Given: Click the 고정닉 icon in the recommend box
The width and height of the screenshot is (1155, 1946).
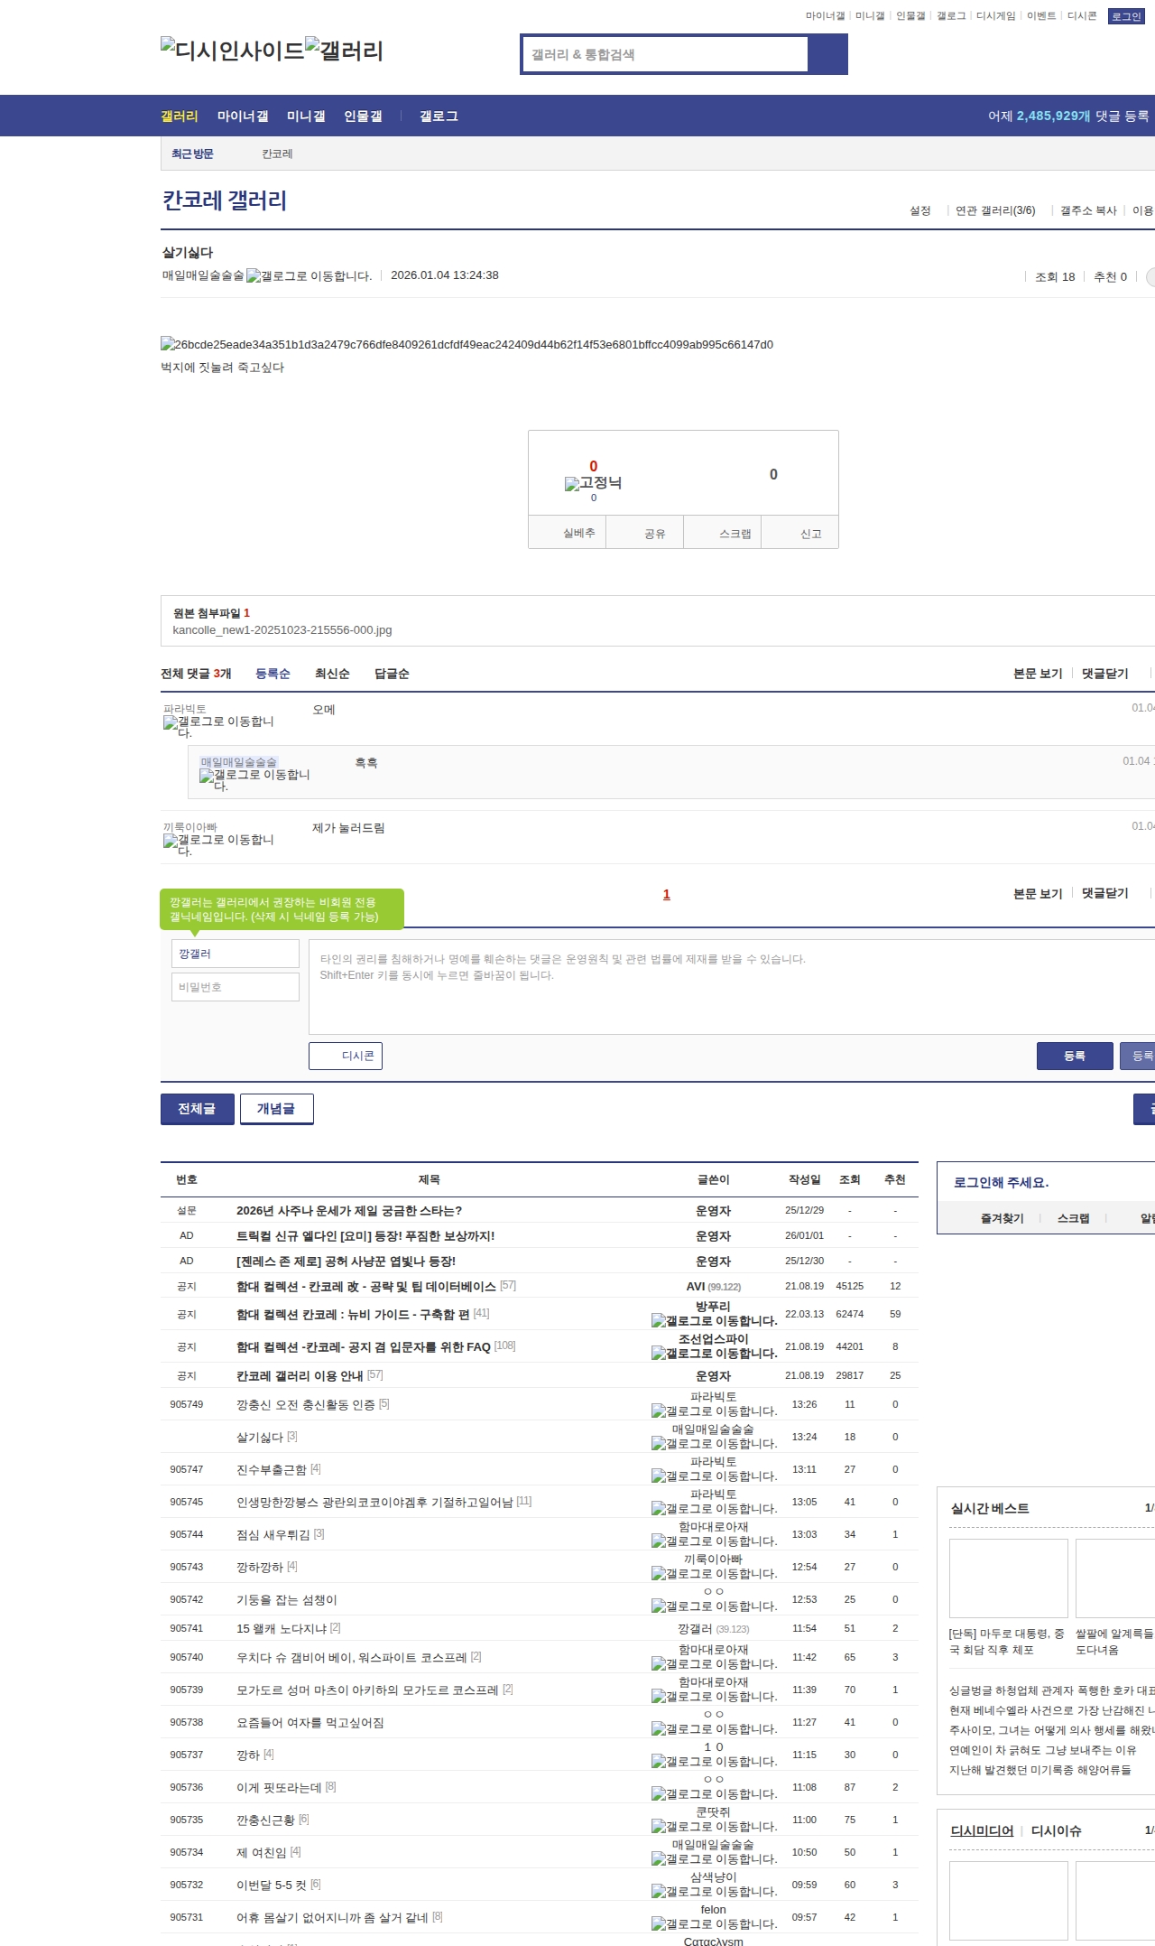Looking at the screenshot, I should [593, 484].
